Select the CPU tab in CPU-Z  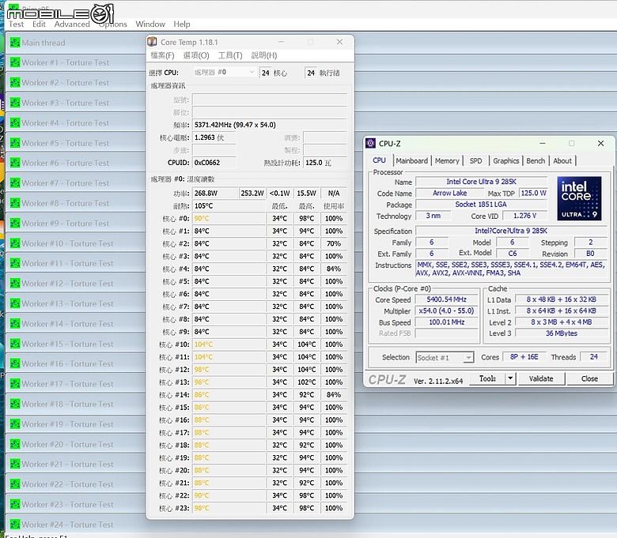(x=380, y=160)
